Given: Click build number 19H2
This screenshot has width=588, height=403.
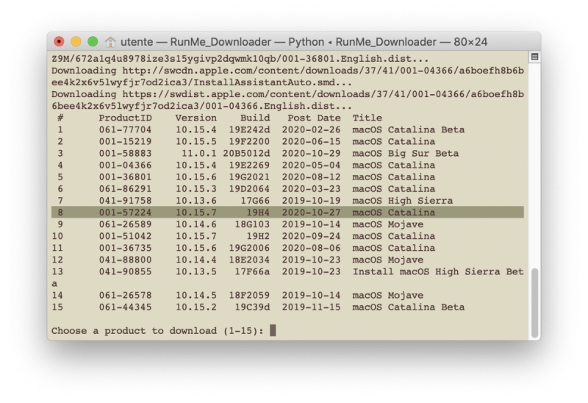Looking at the screenshot, I should pos(258,236).
